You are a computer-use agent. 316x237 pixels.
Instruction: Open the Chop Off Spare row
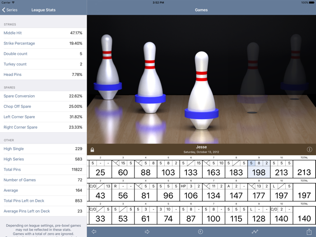point(43,107)
